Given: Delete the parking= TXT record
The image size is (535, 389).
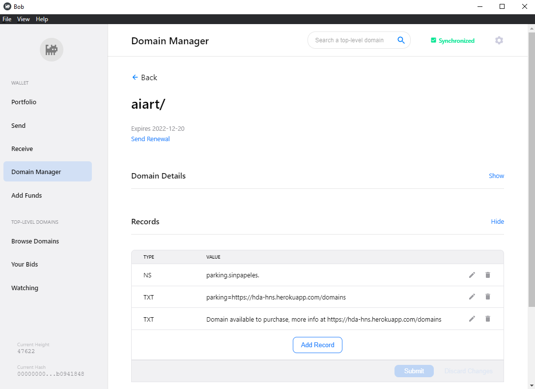Looking at the screenshot, I should click(x=488, y=297).
